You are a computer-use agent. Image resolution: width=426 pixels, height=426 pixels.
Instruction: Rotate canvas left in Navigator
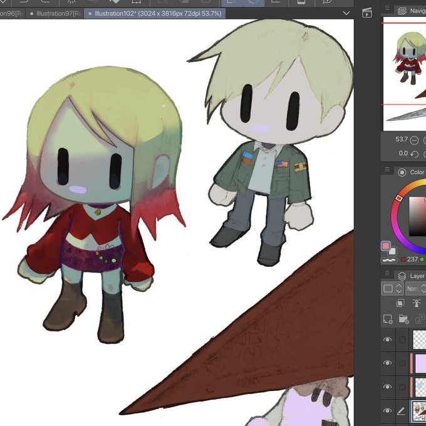(414, 154)
